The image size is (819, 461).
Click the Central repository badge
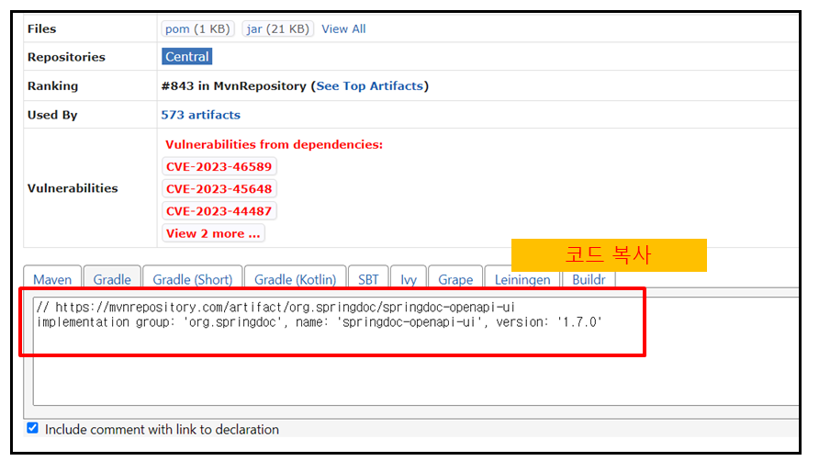click(187, 56)
